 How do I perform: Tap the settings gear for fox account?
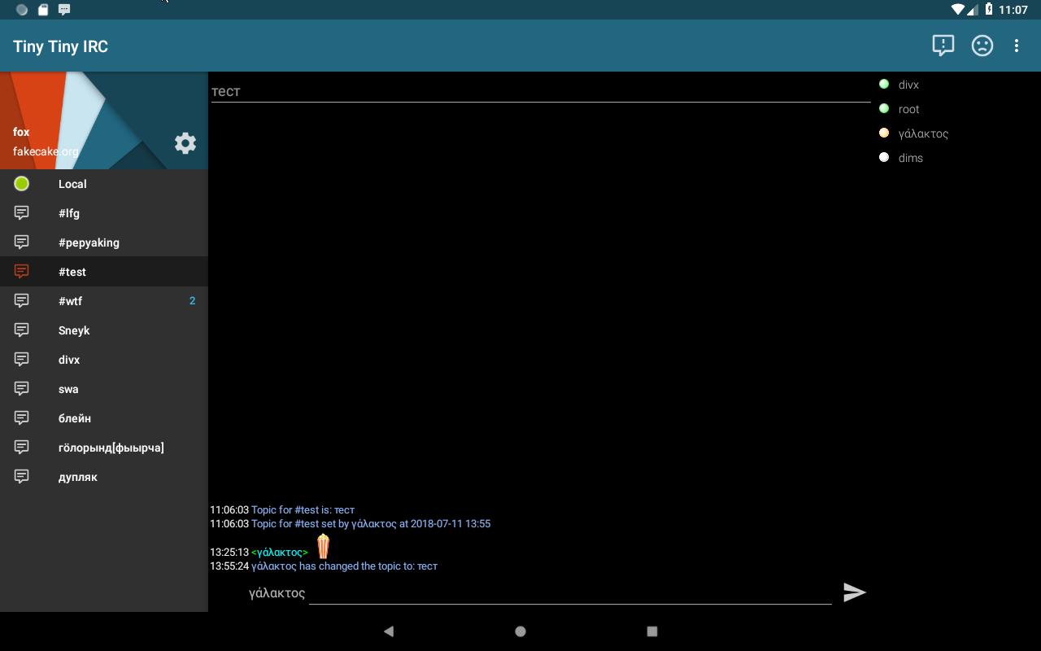click(185, 142)
